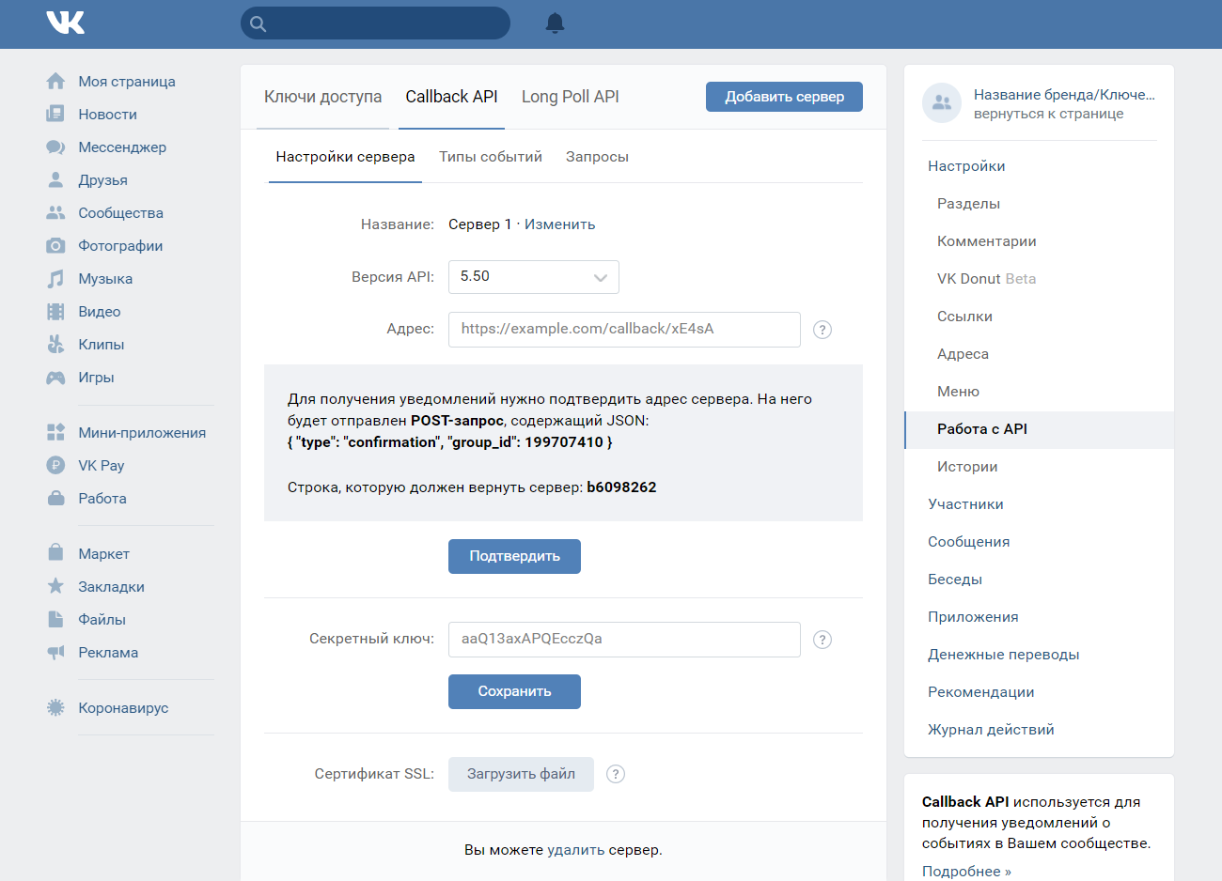The image size is (1222, 881).
Task: Click the Игры gamepad icon
Action: point(55,378)
